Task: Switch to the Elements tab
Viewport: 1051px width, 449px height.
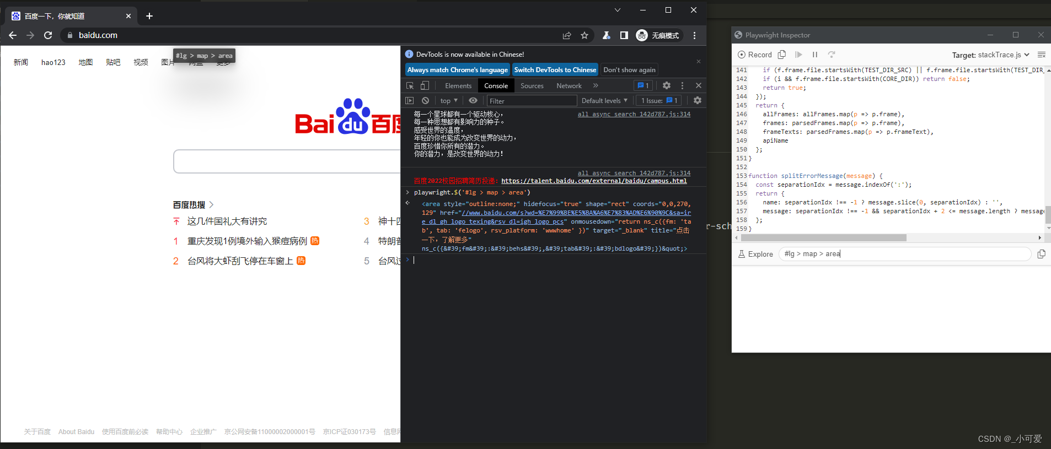Action: (458, 86)
